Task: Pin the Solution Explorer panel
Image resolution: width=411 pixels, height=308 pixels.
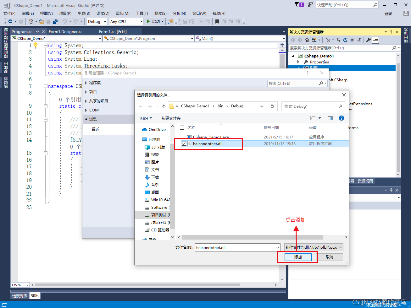Action: tap(392, 32)
